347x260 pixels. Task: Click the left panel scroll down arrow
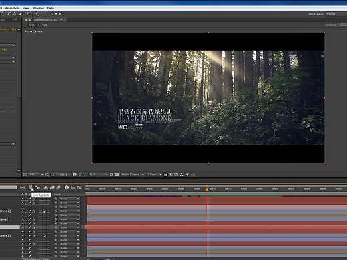click(19, 171)
